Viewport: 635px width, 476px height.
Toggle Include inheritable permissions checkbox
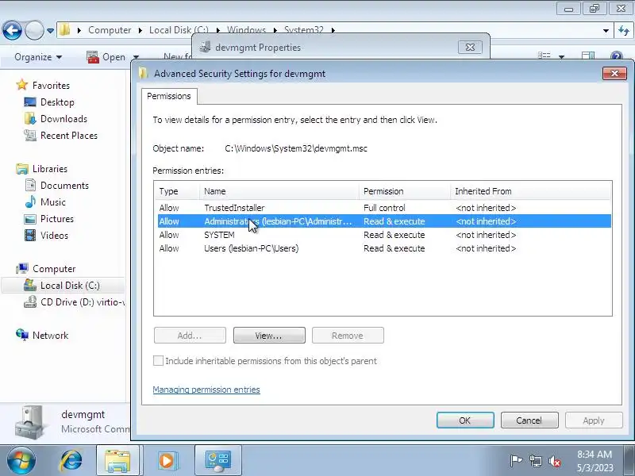point(158,361)
